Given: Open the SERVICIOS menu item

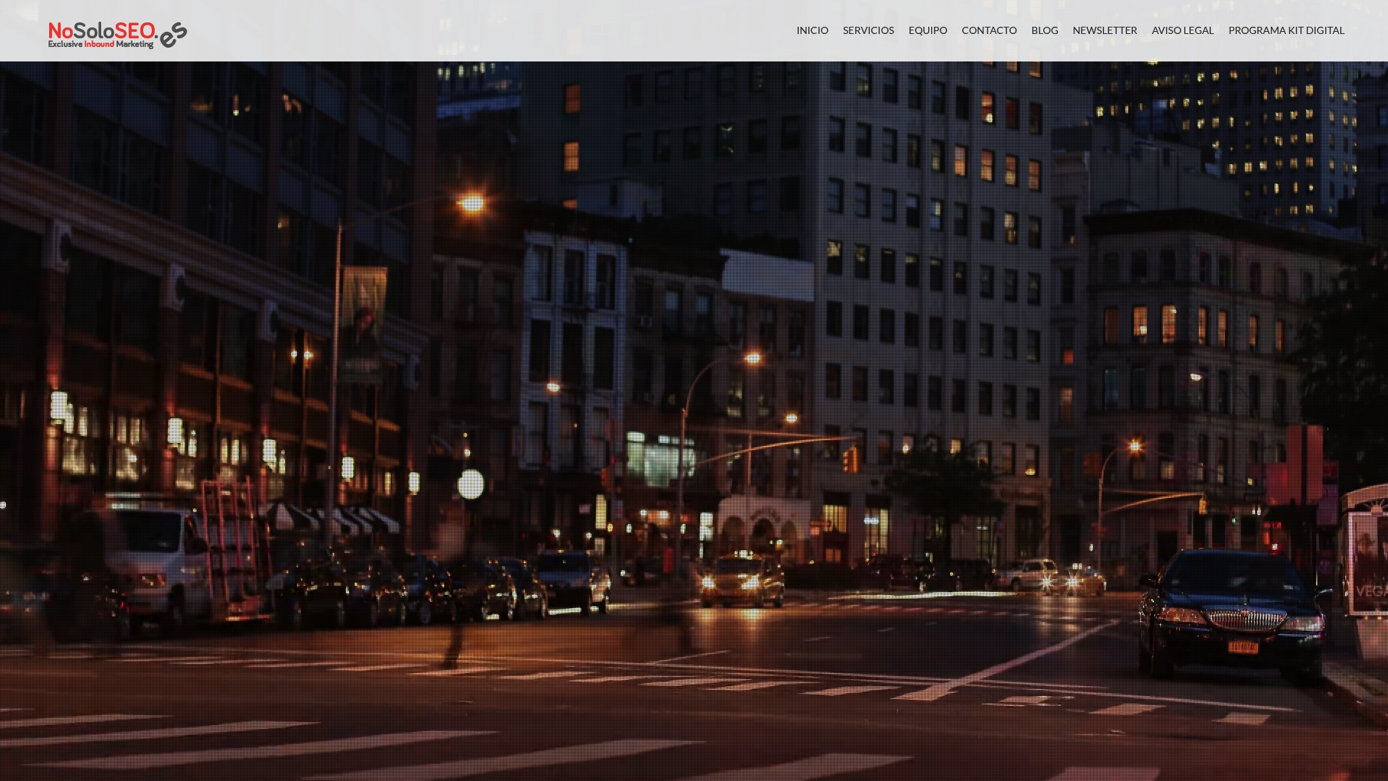Looking at the screenshot, I should [867, 30].
